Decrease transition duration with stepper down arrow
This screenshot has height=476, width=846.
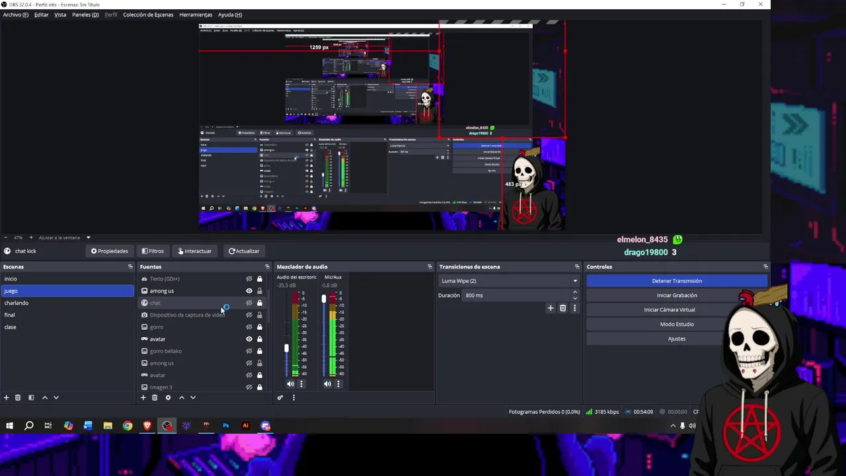(574, 298)
